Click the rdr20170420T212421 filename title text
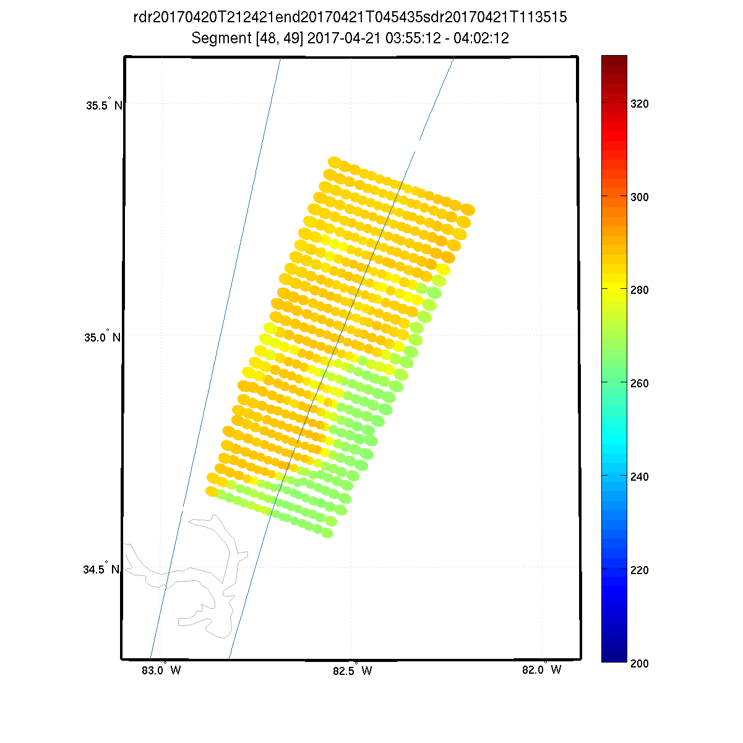This screenshot has width=743, height=743. tap(350, 17)
